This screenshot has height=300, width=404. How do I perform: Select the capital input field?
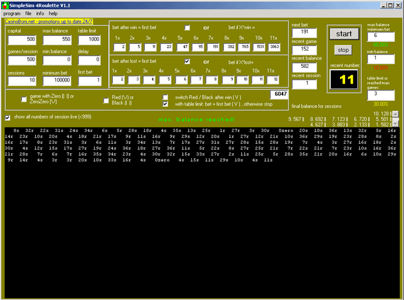pos(22,40)
